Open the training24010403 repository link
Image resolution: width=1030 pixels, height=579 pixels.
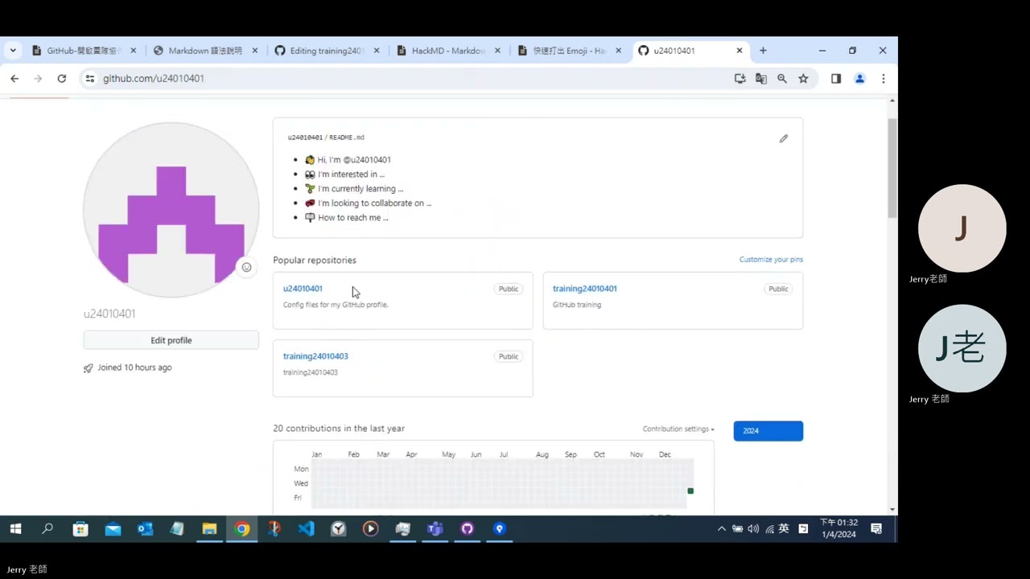point(315,356)
